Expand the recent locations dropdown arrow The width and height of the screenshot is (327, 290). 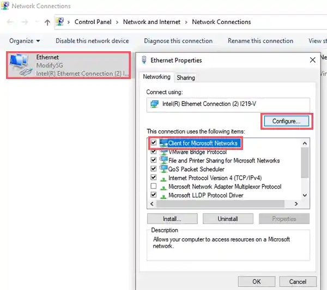point(37,22)
